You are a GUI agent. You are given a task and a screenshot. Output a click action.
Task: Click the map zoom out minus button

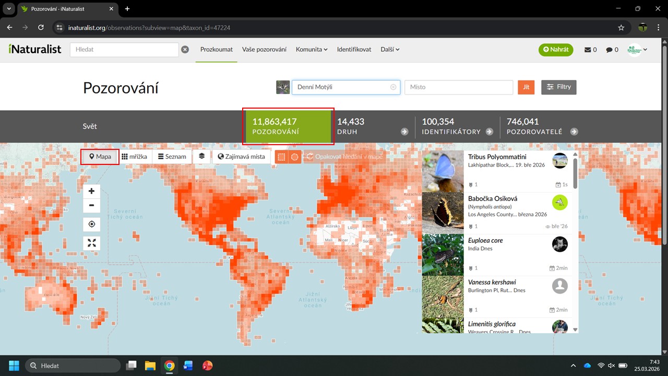pyautogui.click(x=92, y=205)
